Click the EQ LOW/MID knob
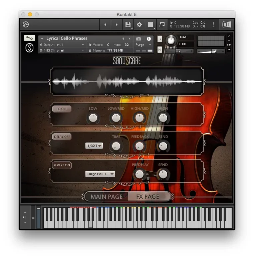Image resolution: width=254 pixels, height=257 pixels. [x=116, y=118]
